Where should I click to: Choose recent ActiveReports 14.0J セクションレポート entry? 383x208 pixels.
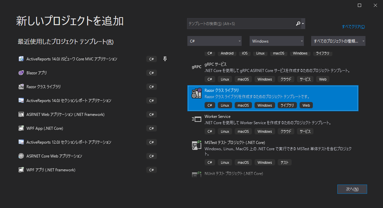[69, 101]
